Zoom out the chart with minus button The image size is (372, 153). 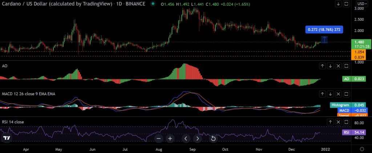pyautogui.click(x=159, y=138)
